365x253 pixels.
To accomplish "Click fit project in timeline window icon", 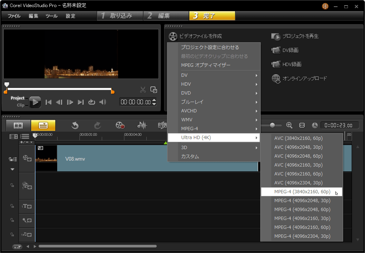I will coord(302,125).
